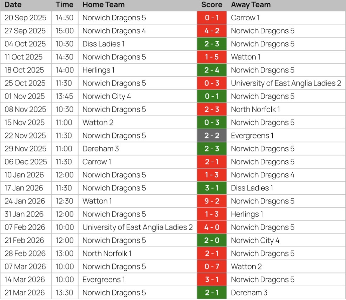The width and height of the screenshot is (346, 300).
Task: Click the Date column header
Action: coord(13,5)
